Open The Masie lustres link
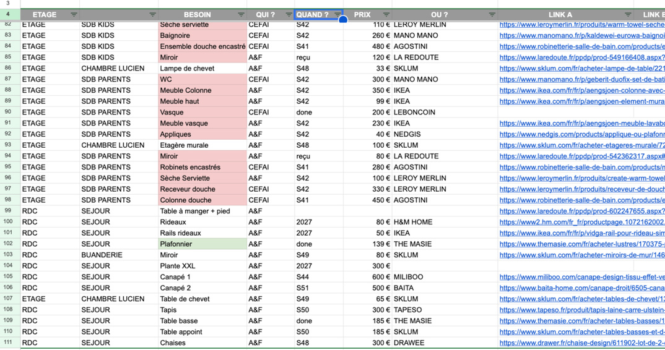The image size is (665, 350). pos(582,244)
